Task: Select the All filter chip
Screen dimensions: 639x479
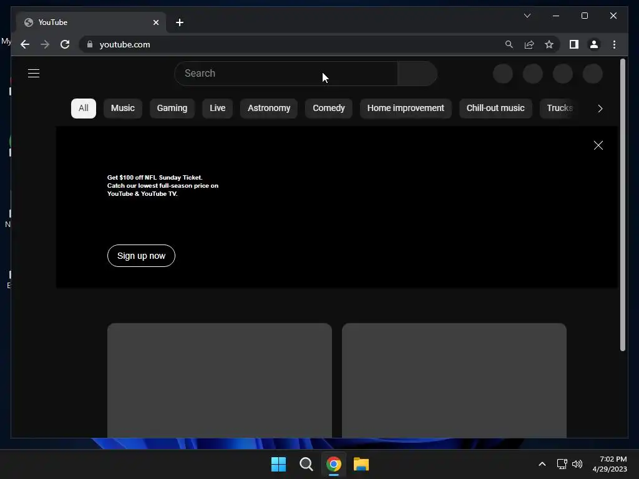Action: click(84, 109)
